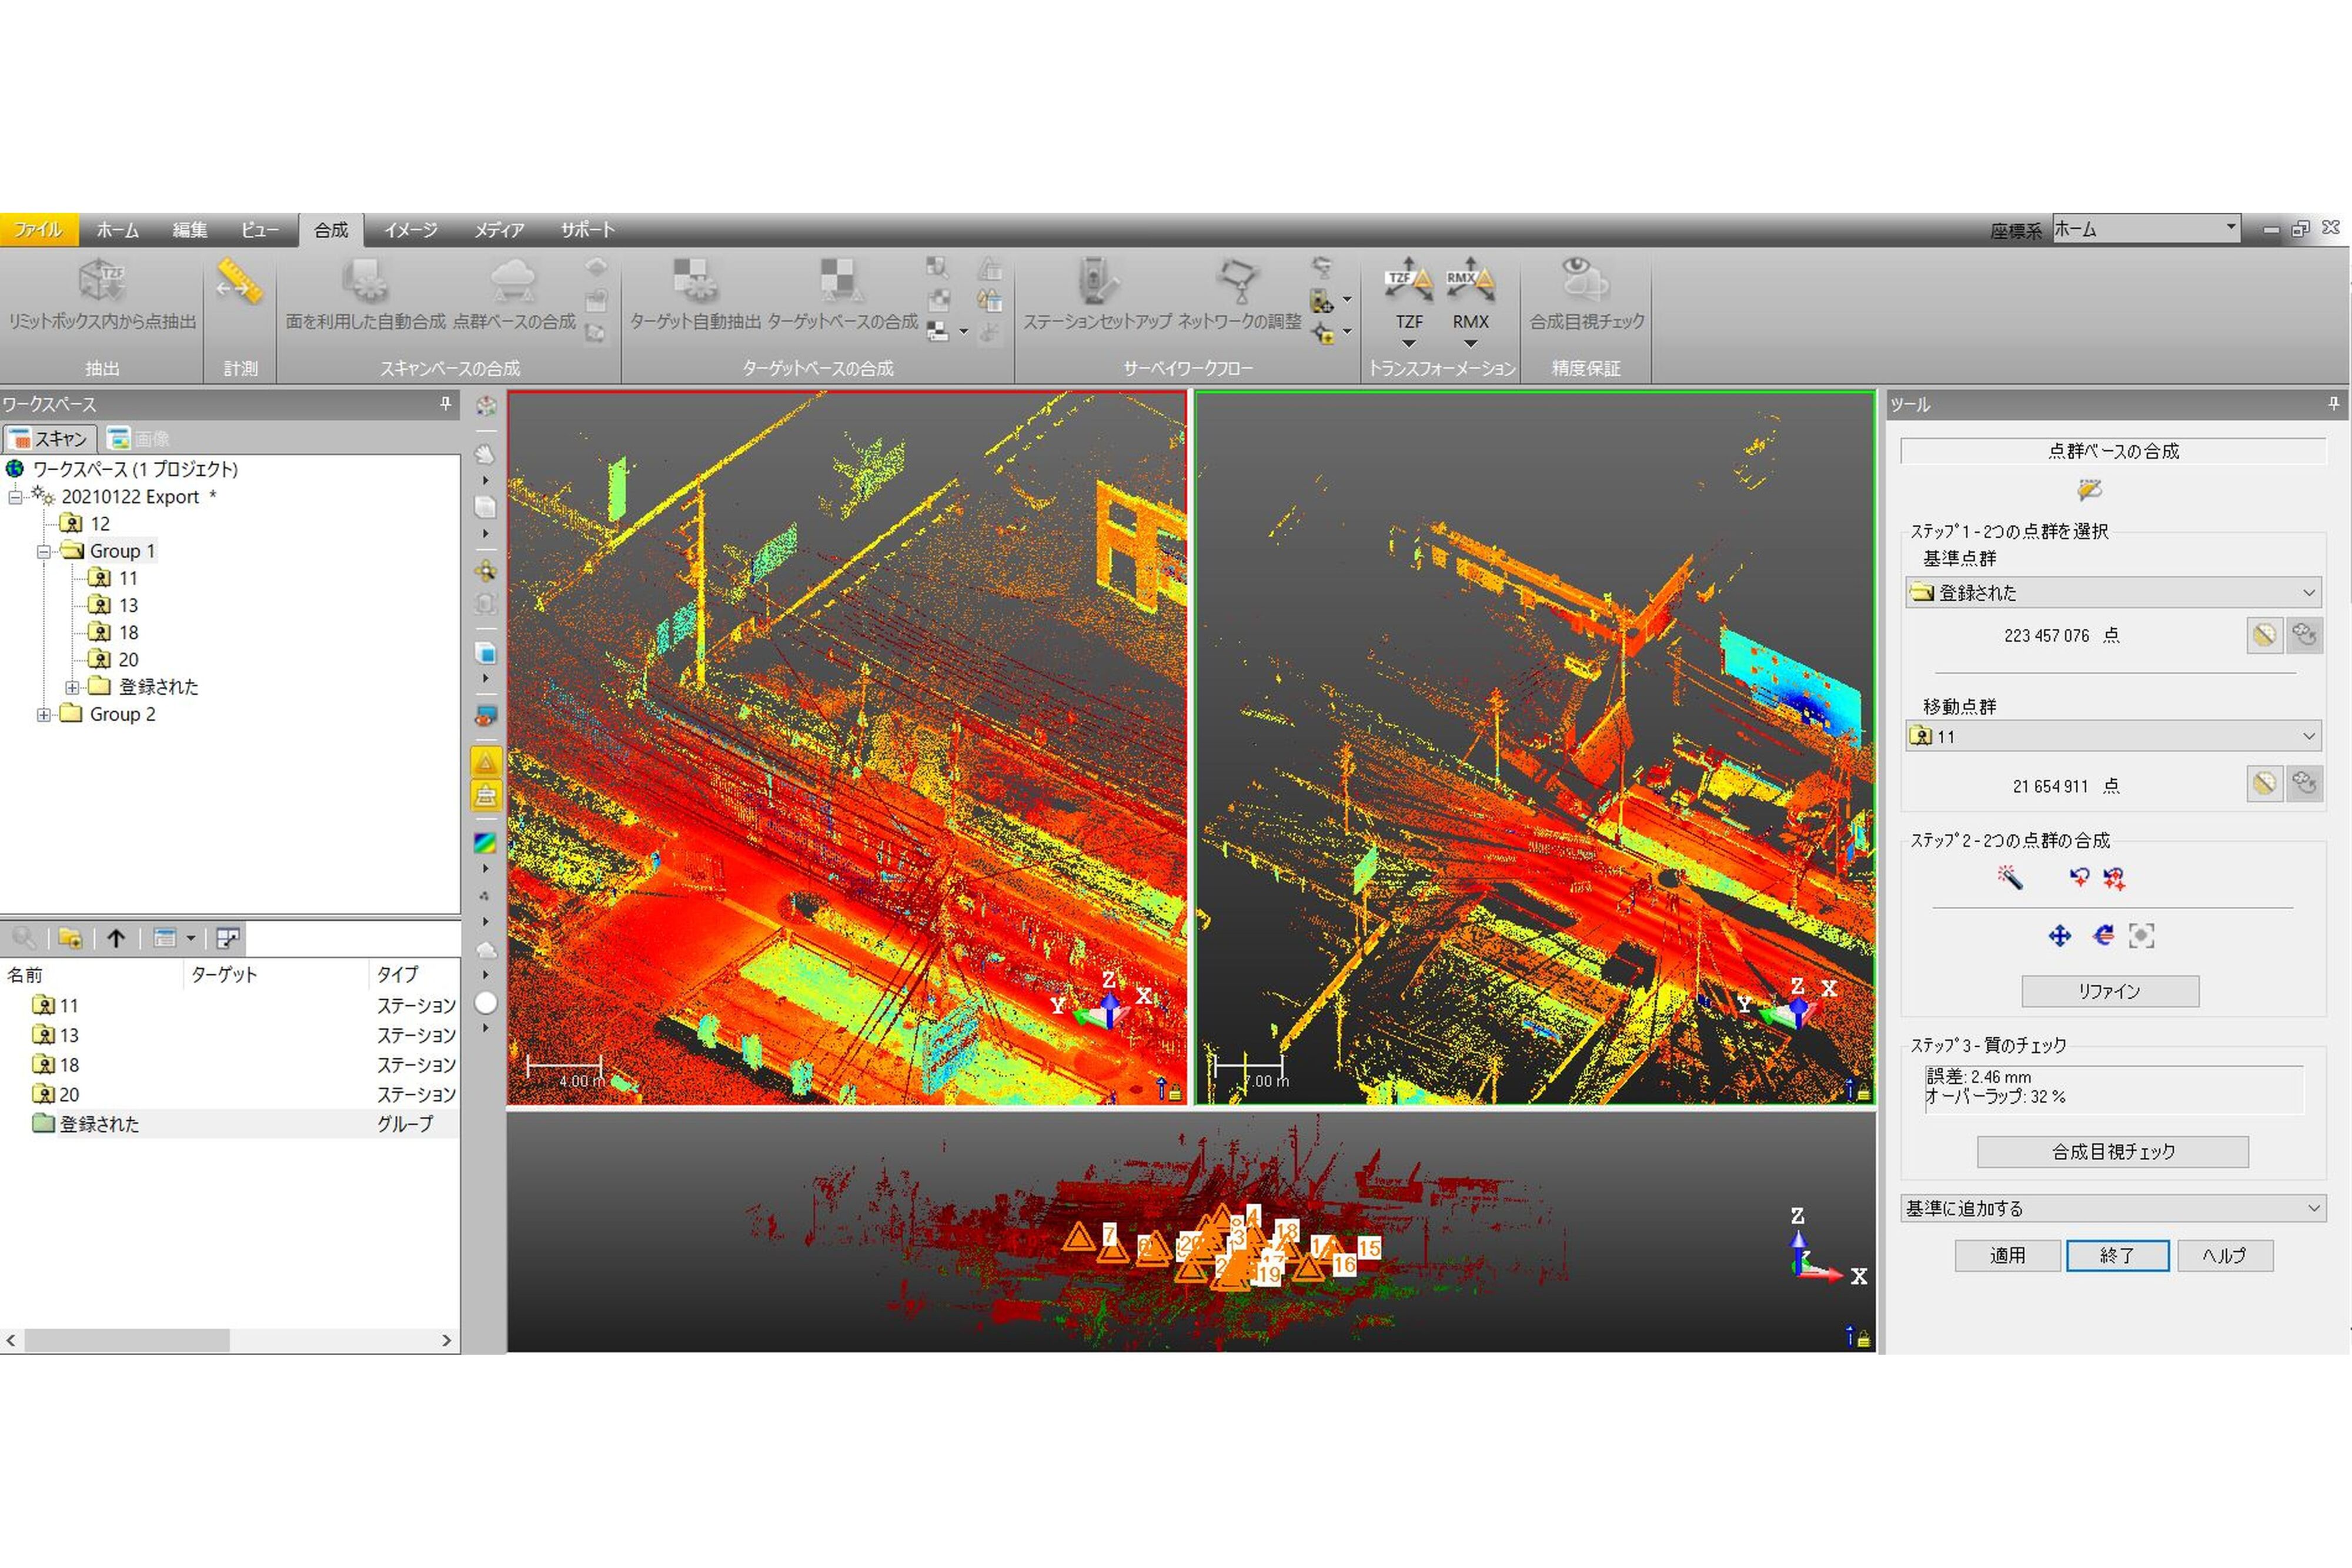Open the イメージ ribbon tab
This screenshot has height=1568, width=2352.
[x=410, y=230]
